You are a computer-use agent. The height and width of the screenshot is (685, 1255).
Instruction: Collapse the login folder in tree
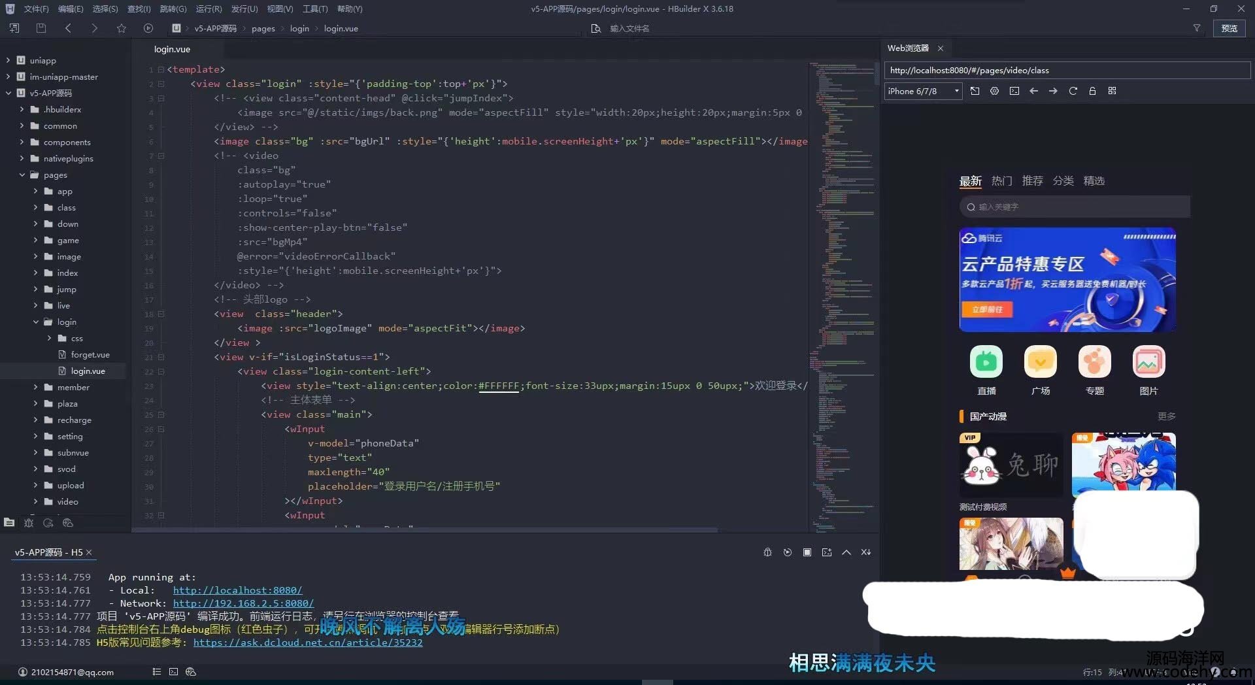click(36, 322)
